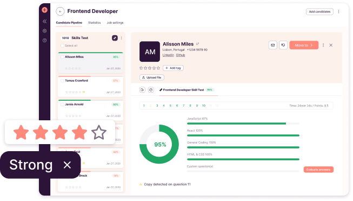Remove the Strong tag with its X
The width and height of the screenshot is (353, 201).
coord(67,165)
